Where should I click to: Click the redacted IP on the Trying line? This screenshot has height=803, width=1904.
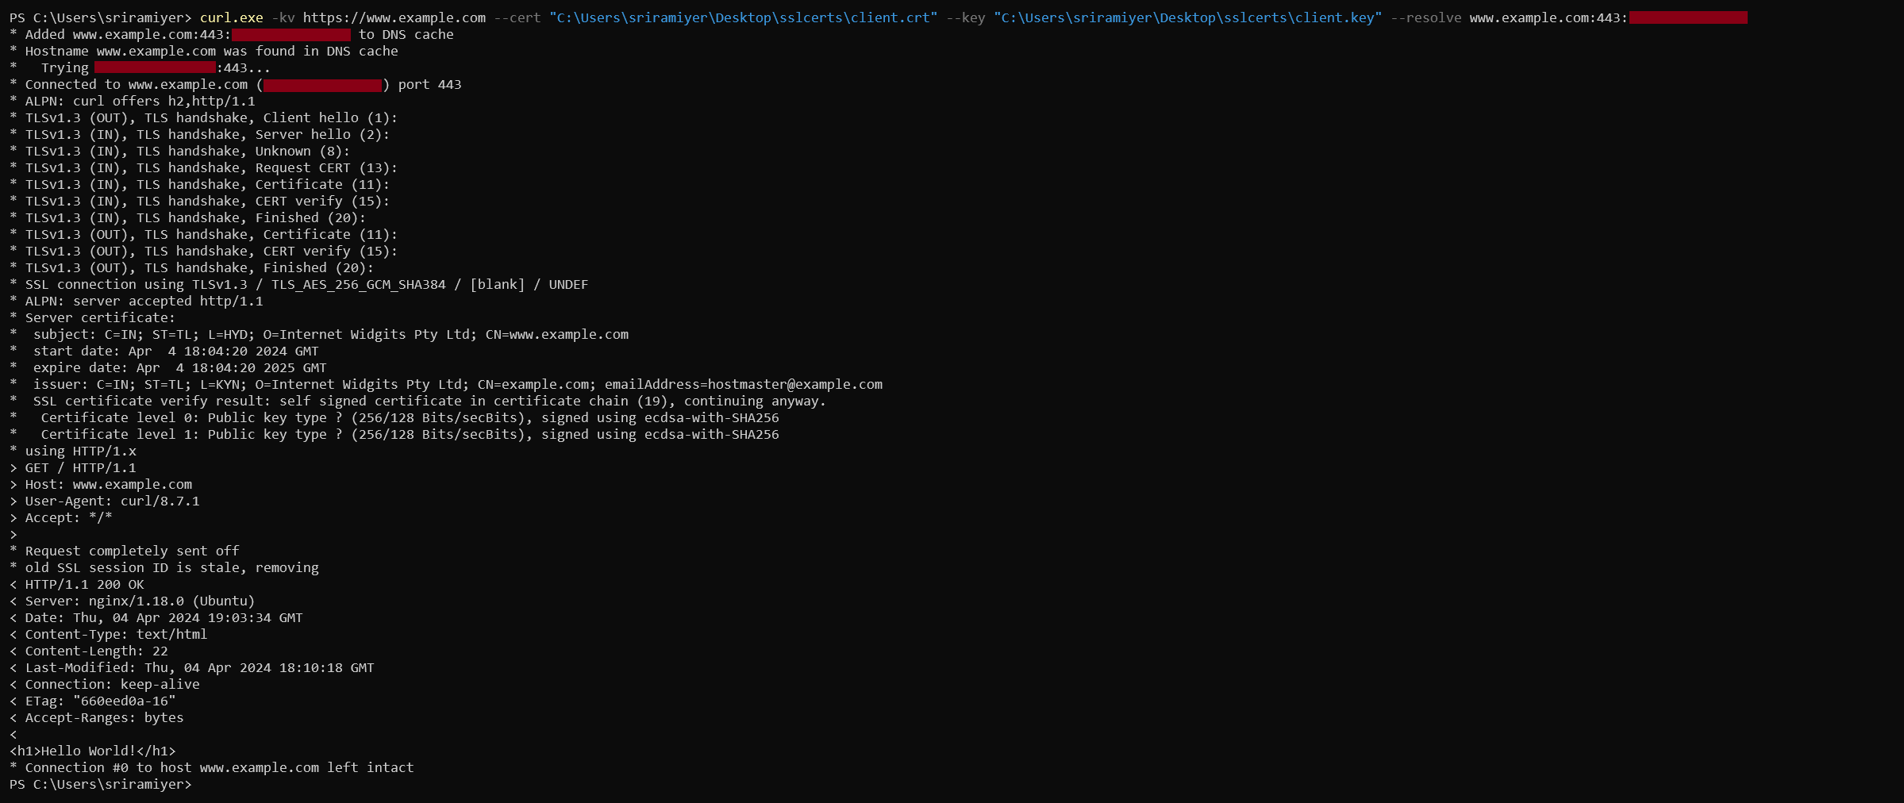(155, 67)
